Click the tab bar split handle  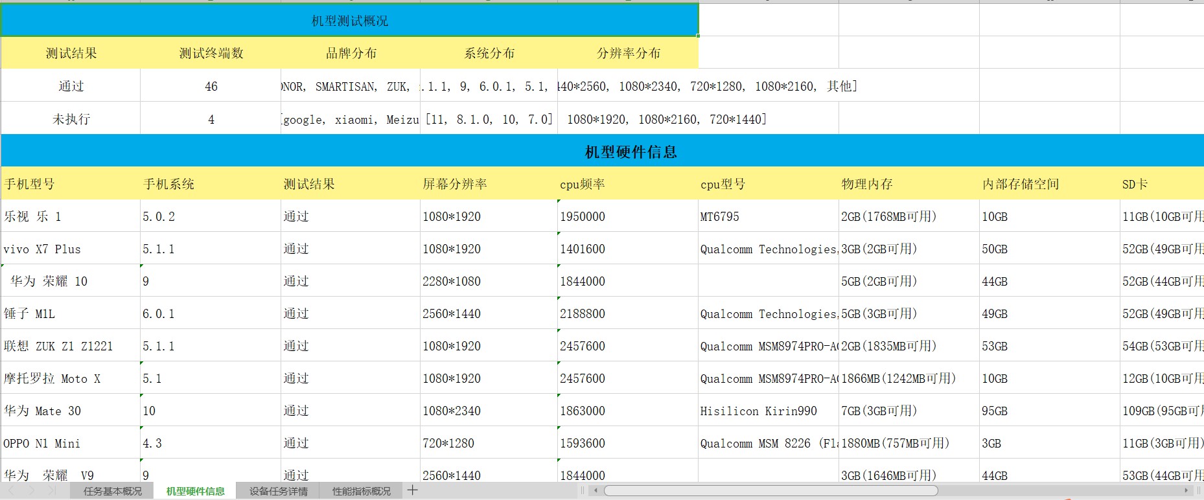583,490
